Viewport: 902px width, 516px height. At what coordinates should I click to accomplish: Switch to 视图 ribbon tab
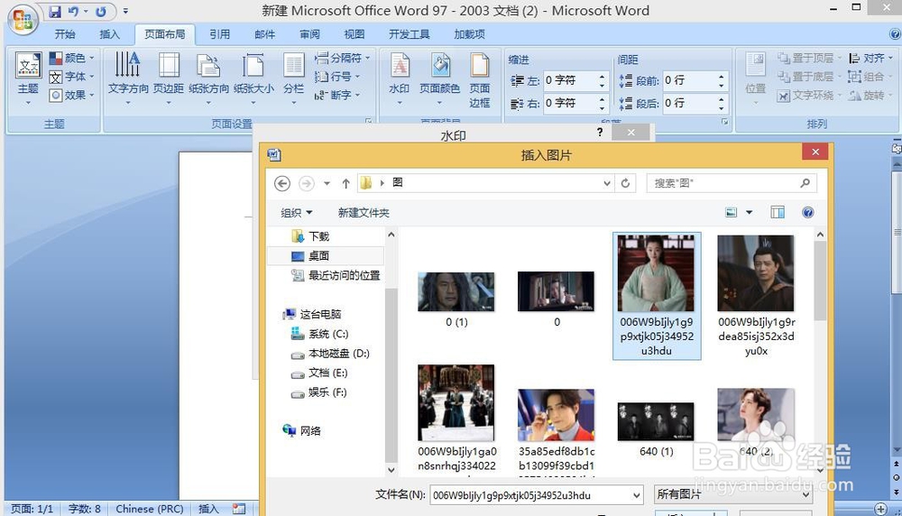point(354,34)
